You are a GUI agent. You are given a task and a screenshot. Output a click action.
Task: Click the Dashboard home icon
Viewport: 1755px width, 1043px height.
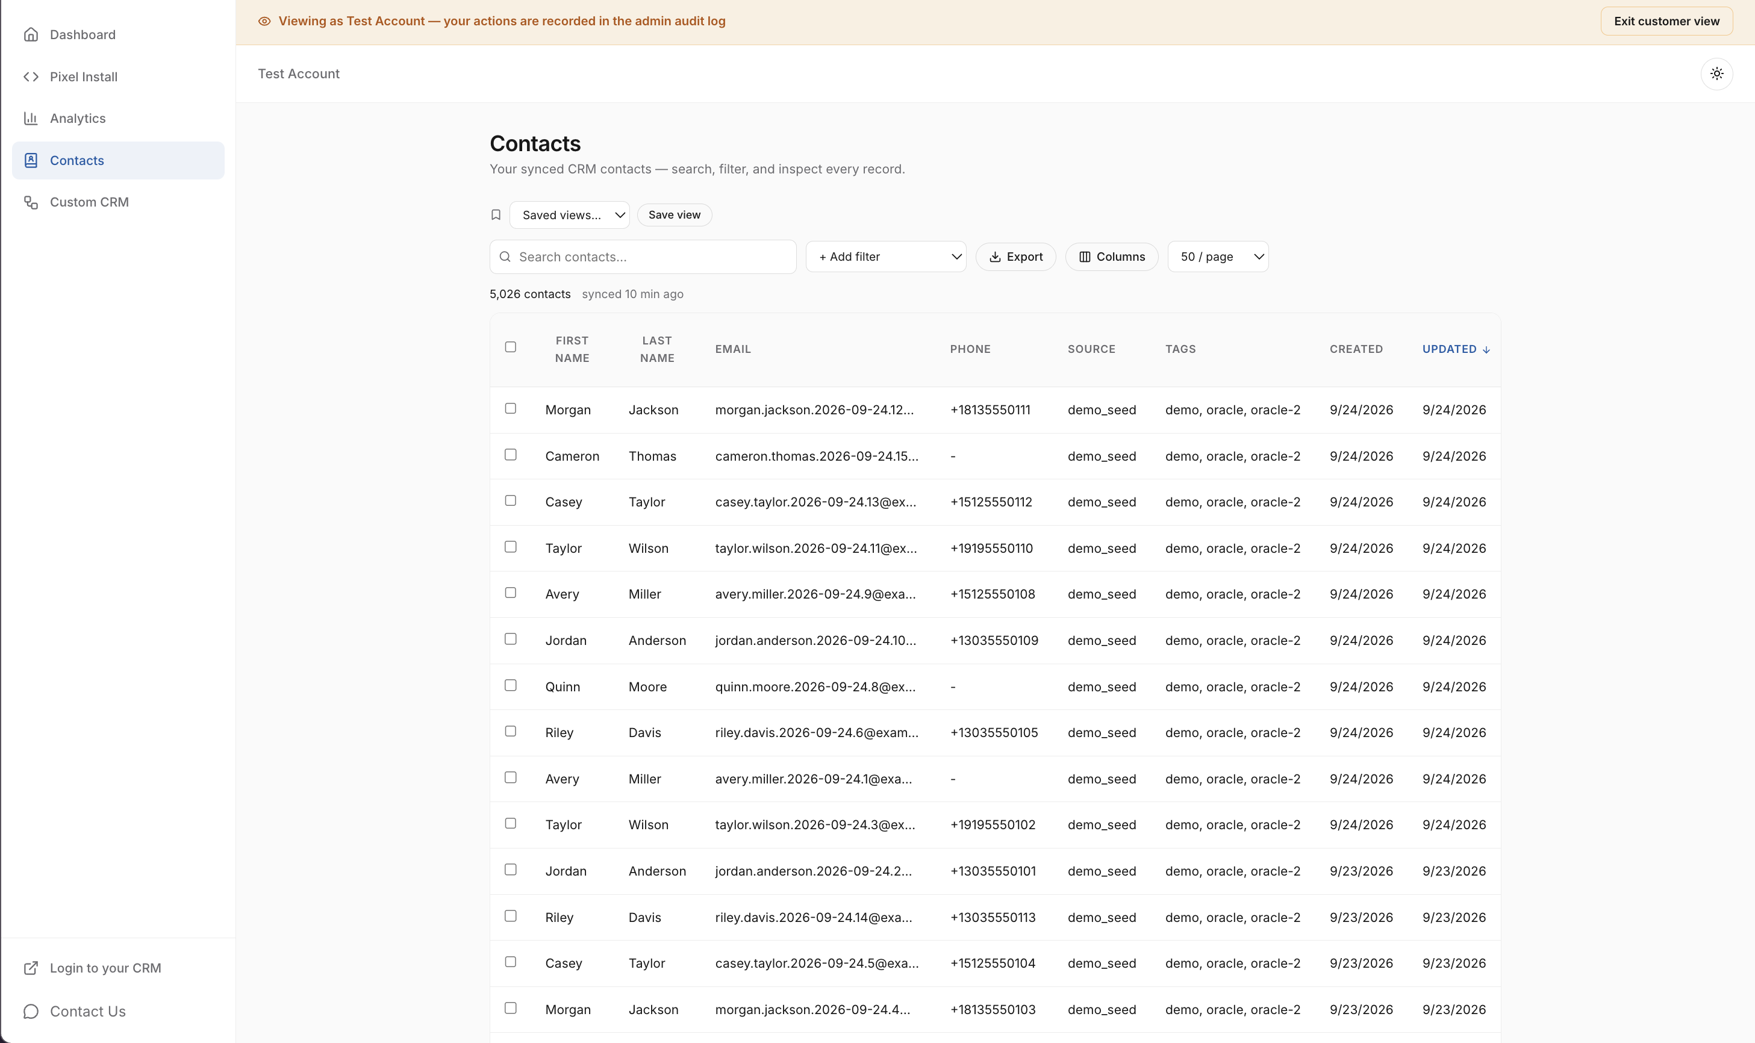click(31, 34)
